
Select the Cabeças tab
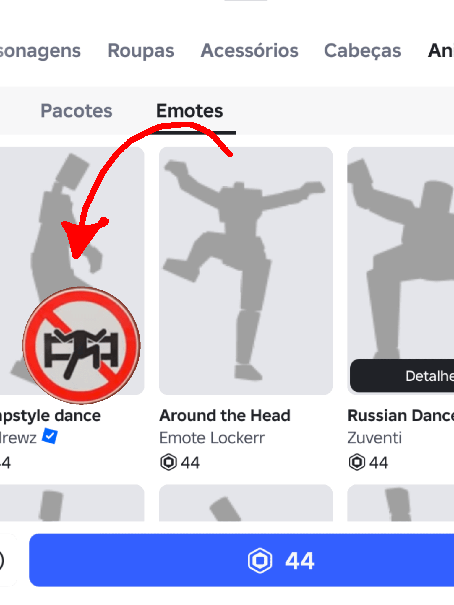(362, 51)
